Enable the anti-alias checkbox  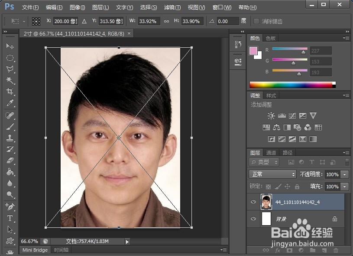click(256, 21)
